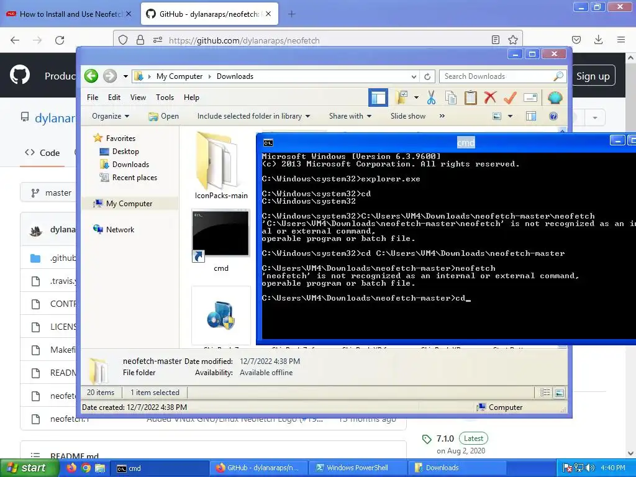Open Firefox downloads arrow icon

click(x=598, y=40)
